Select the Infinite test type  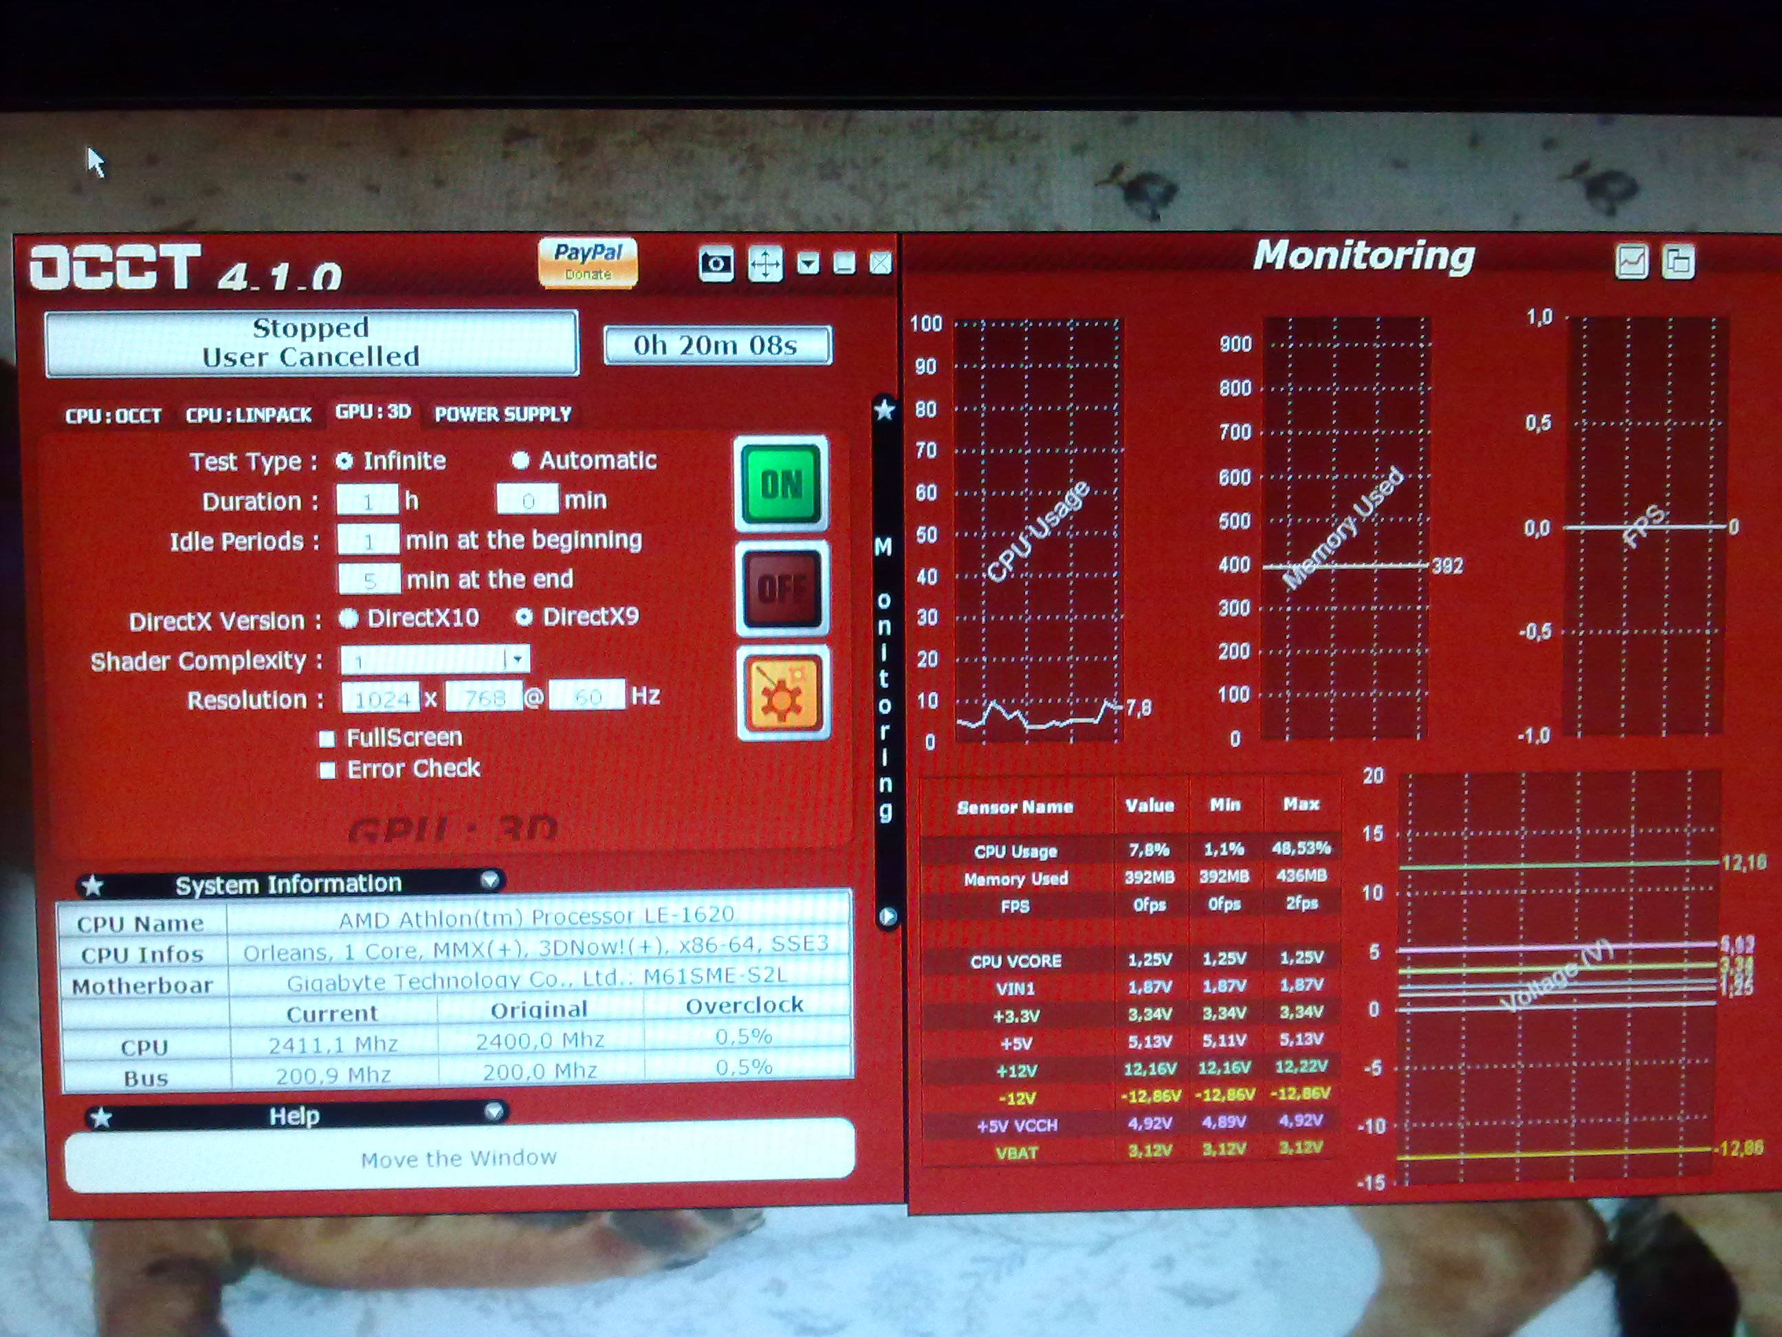pyautogui.click(x=344, y=461)
